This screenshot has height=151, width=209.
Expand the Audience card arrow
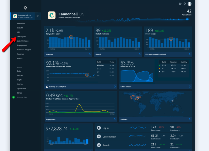(x=190, y=119)
